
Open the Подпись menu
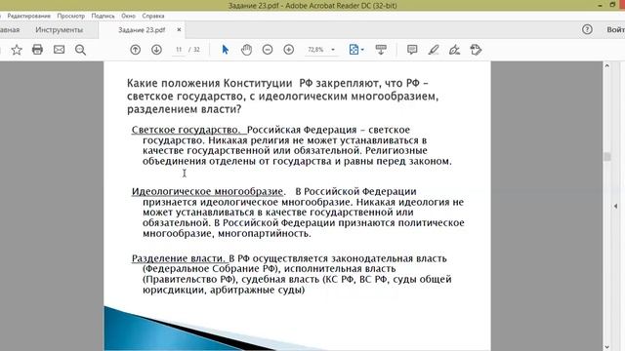pos(103,16)
